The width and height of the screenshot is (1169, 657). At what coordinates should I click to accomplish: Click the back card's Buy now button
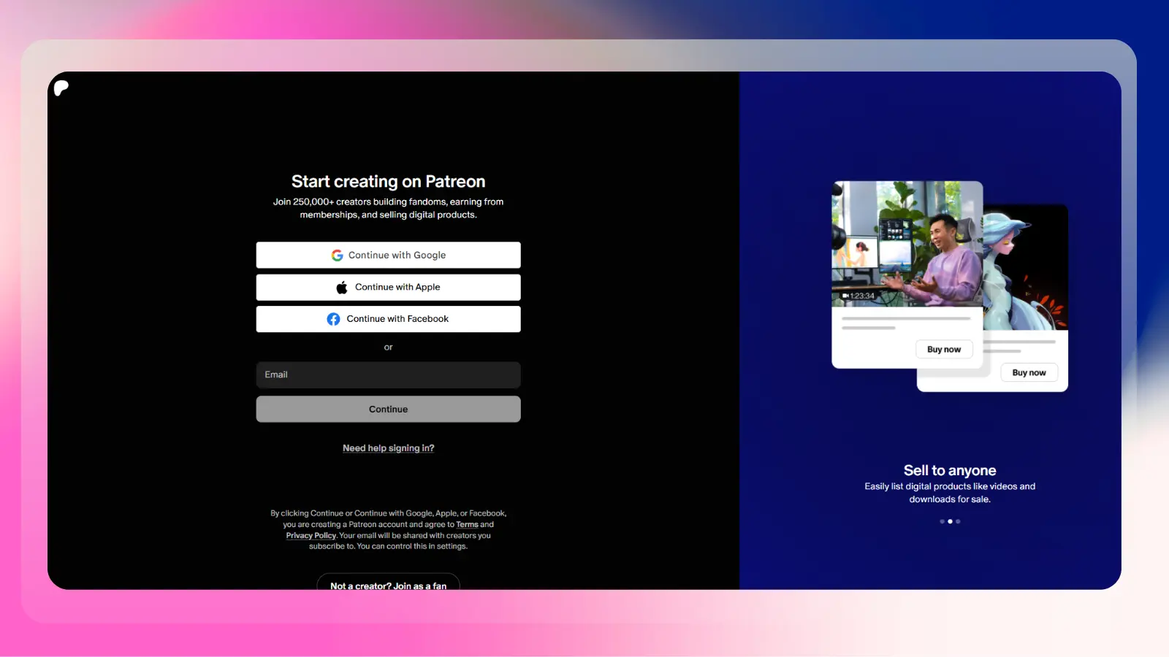tap(1029, 373)
